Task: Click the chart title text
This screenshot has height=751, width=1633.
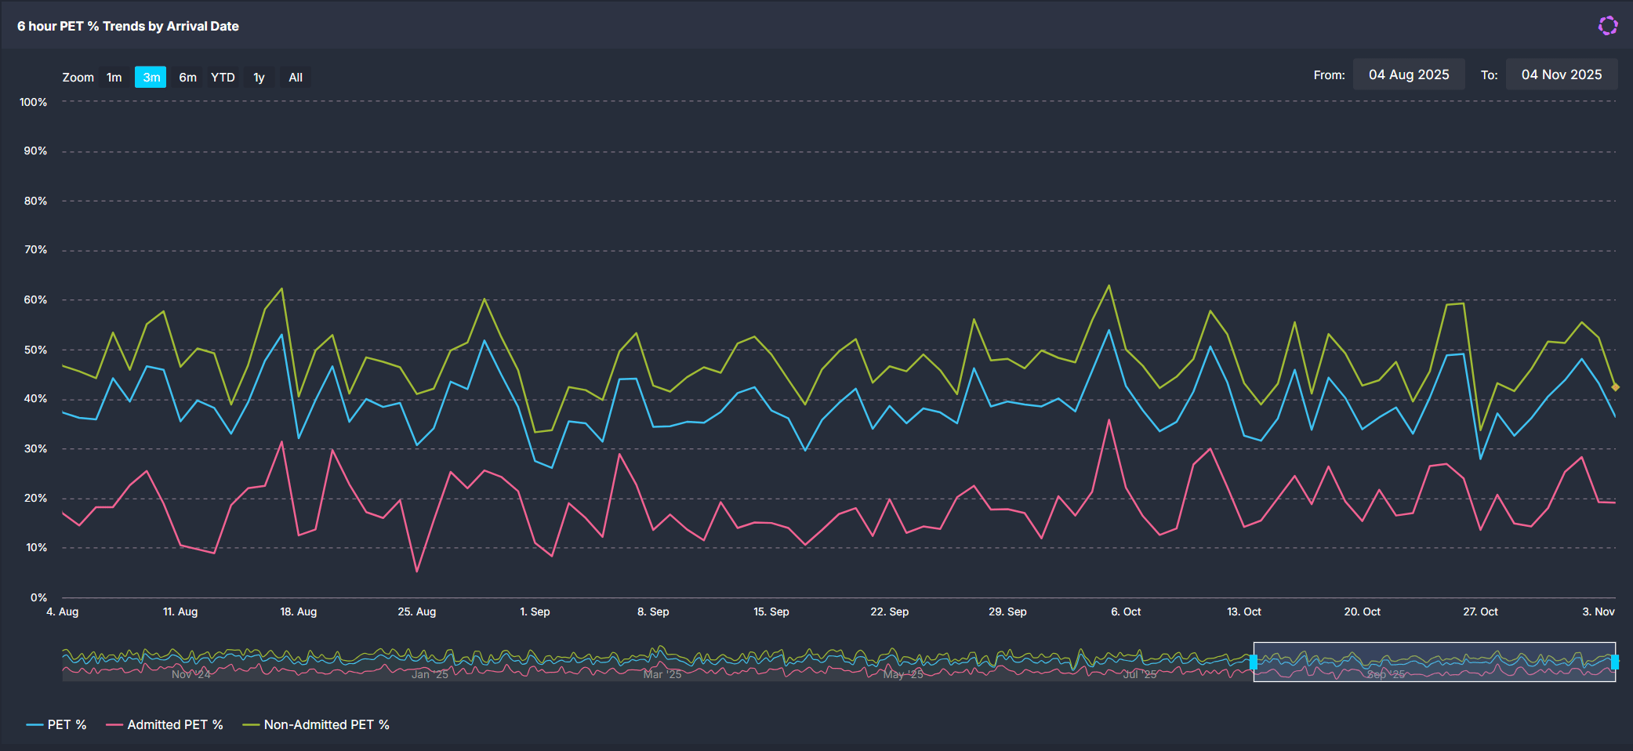Action: pyautogui.click(x=128, y=26)
